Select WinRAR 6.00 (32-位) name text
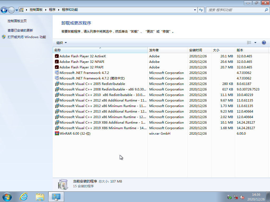 tap(75, 133)
